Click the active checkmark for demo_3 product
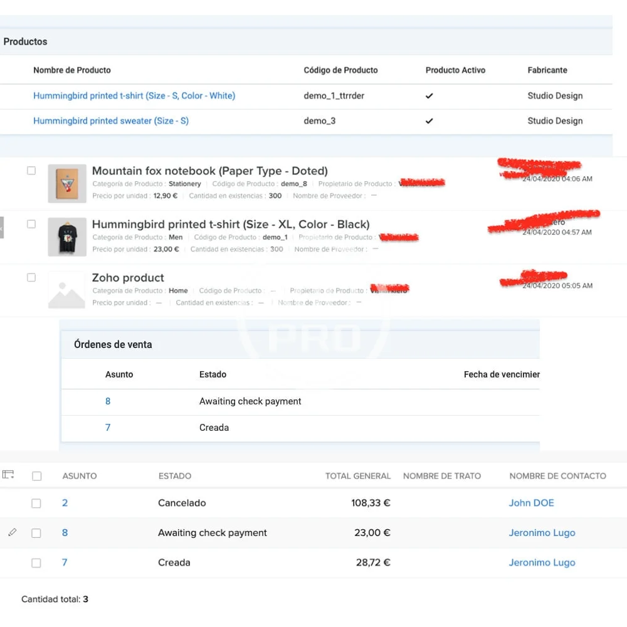This screenshot has height=627, width=627. point(429,121)
